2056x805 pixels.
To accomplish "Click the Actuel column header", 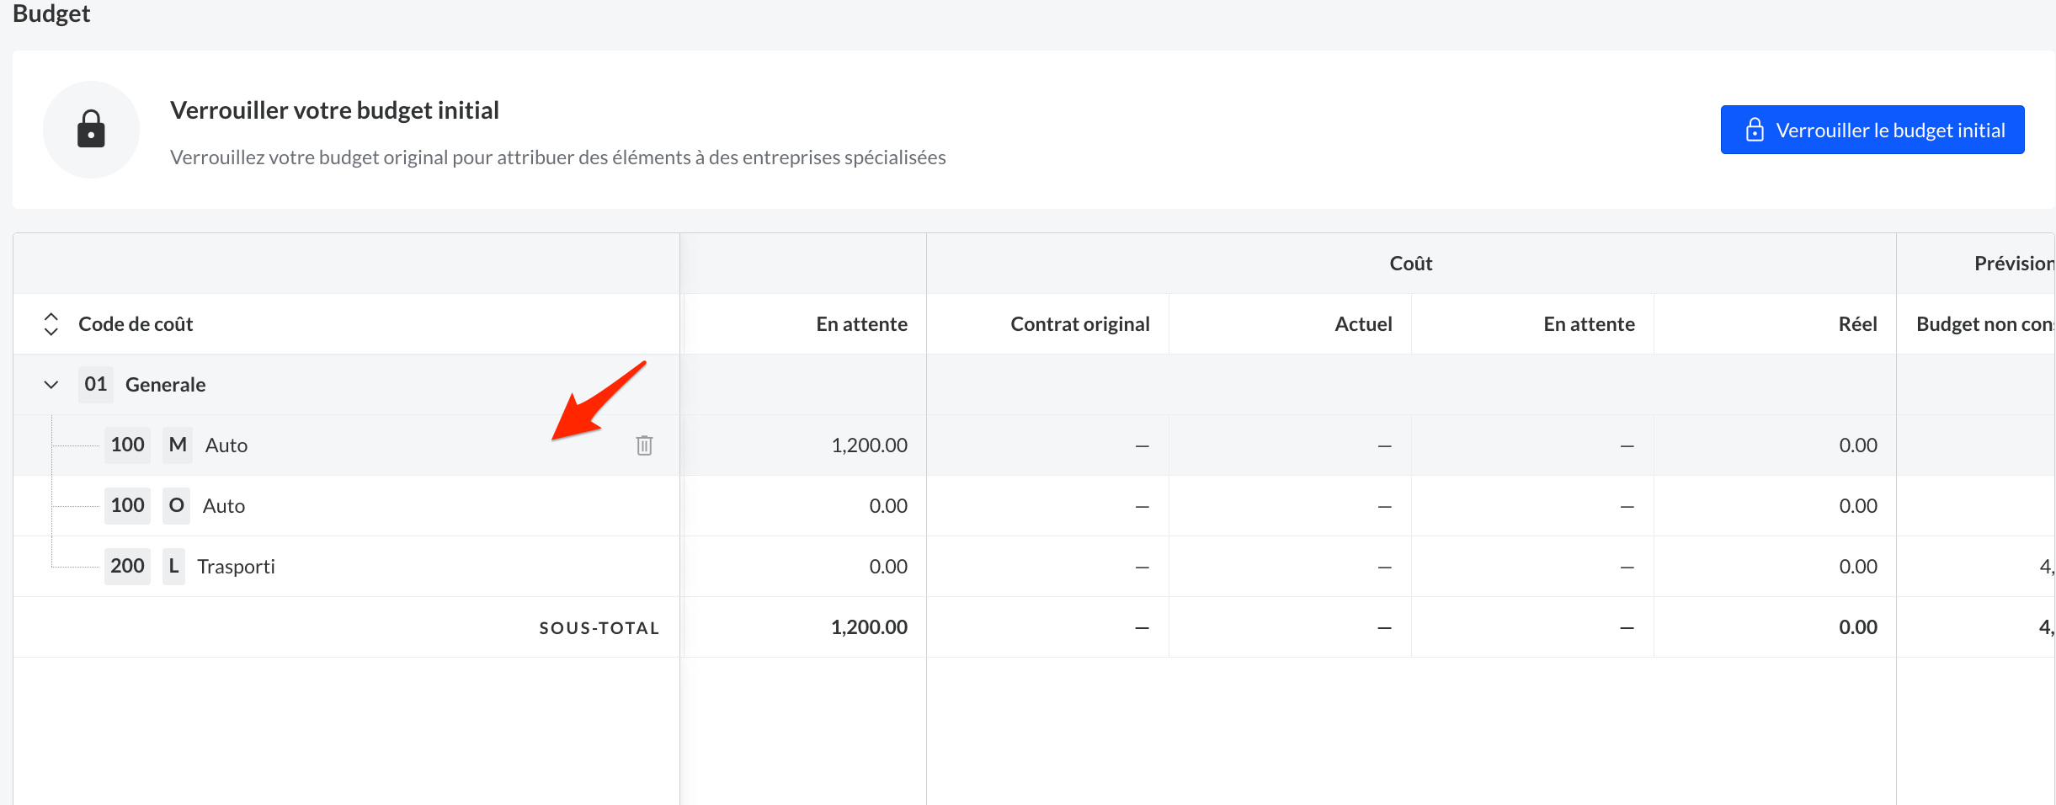I will (x=1362, y=324).
